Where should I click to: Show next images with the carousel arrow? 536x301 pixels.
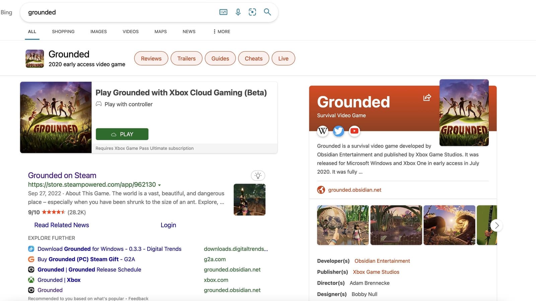click(497, 225)
